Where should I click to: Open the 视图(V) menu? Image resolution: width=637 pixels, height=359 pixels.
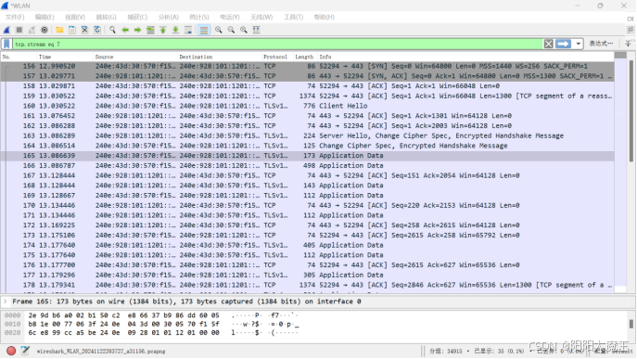click(75, 17)
